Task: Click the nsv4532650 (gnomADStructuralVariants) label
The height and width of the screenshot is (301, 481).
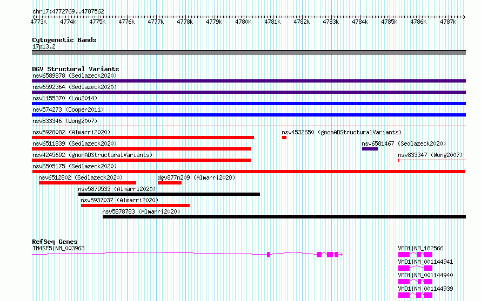Action: point(342,132)
